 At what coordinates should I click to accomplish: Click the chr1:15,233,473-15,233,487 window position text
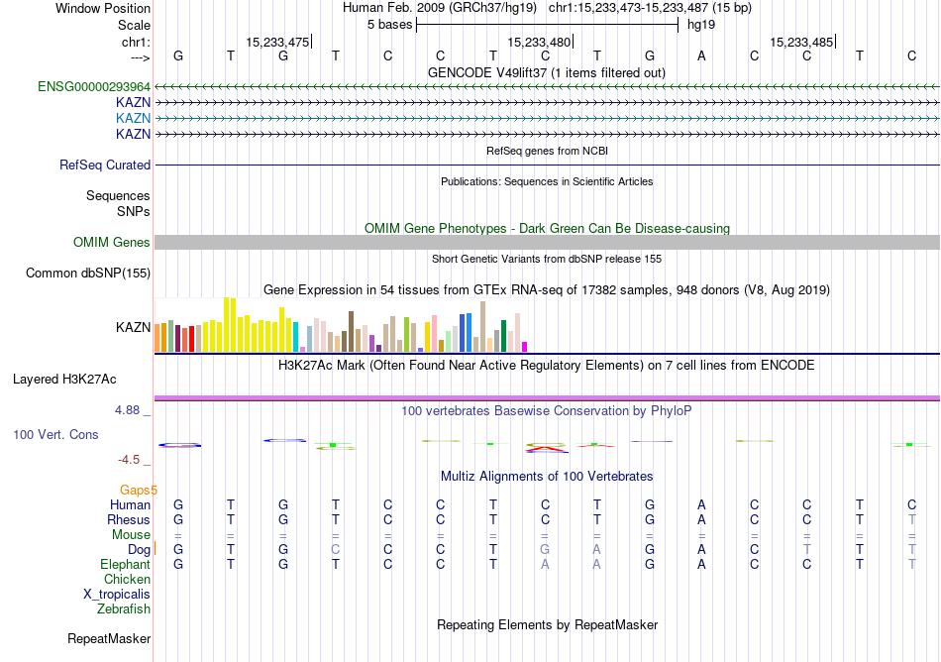coord(650,8)
